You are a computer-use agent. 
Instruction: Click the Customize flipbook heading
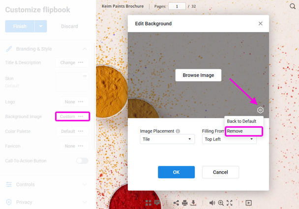37,10
